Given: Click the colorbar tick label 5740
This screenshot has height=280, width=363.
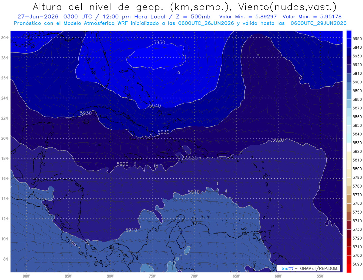Looking at the screenshot, I should [357, 221].
